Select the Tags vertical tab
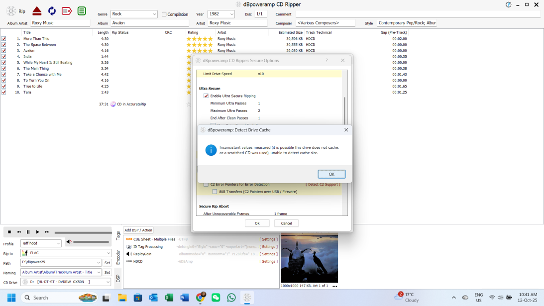Viewport: 544px width, 306px height. tap(118, 235)
